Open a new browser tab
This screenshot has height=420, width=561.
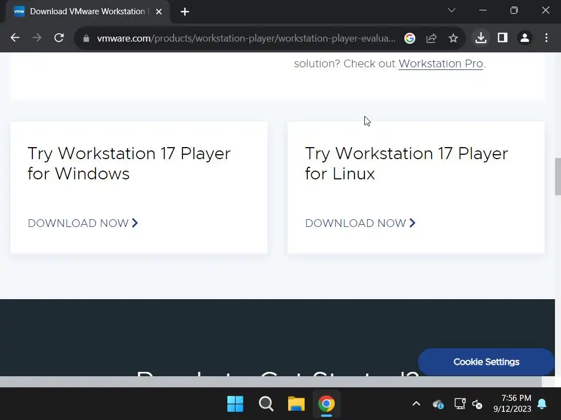point(185,12)
